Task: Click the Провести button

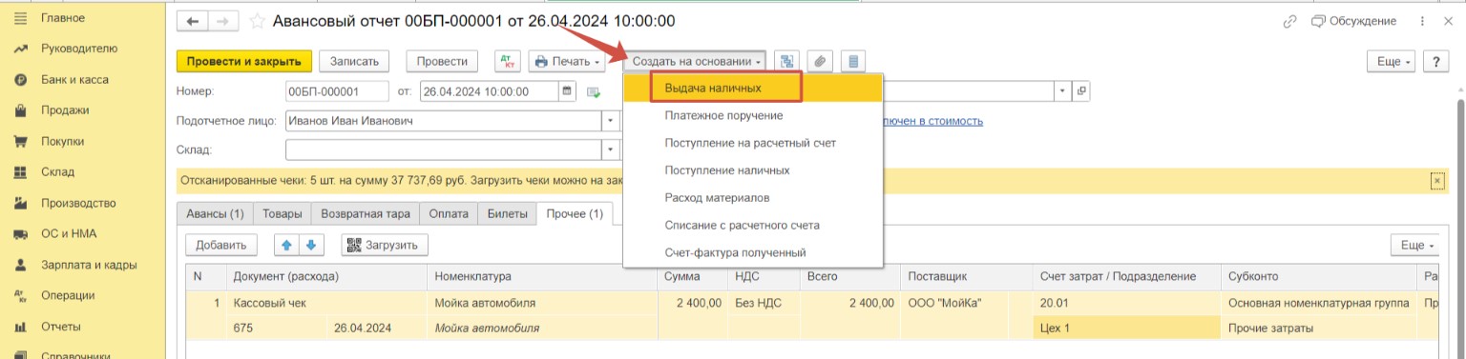Action: tap(442, 61)
